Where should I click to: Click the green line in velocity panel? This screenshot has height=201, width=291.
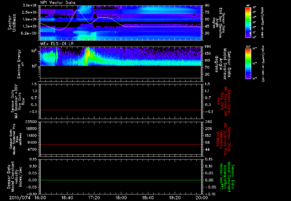120,180
